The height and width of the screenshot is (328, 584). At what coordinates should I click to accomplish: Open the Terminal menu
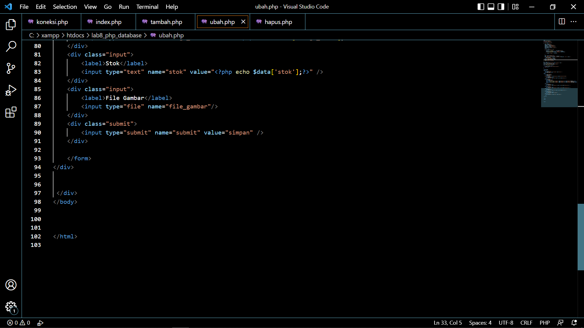click(x=147, y=6)
